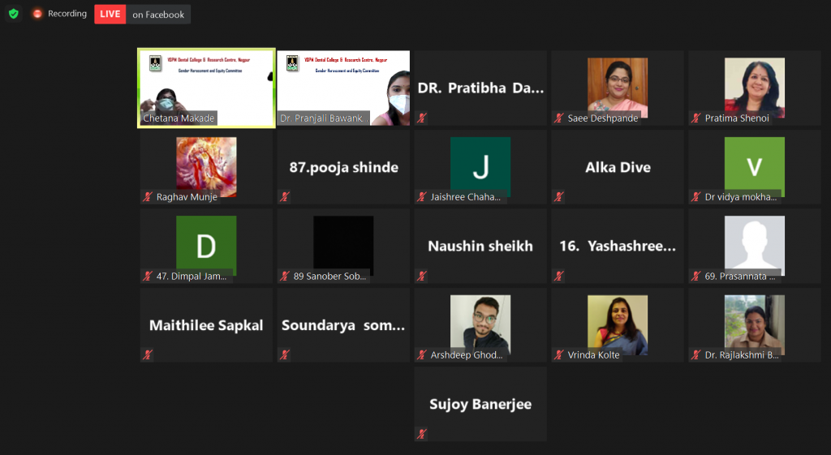Click muted mic icon on Naushin sheikh tile
Image resolution: width=831 pixels, height=455 pixels.
422,276
